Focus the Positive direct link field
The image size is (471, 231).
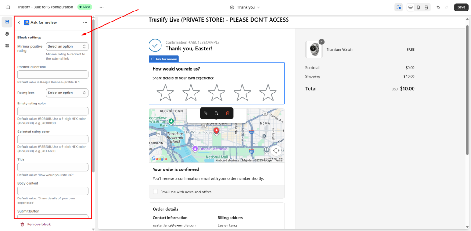pyautogui.click(x=53, y=75)
